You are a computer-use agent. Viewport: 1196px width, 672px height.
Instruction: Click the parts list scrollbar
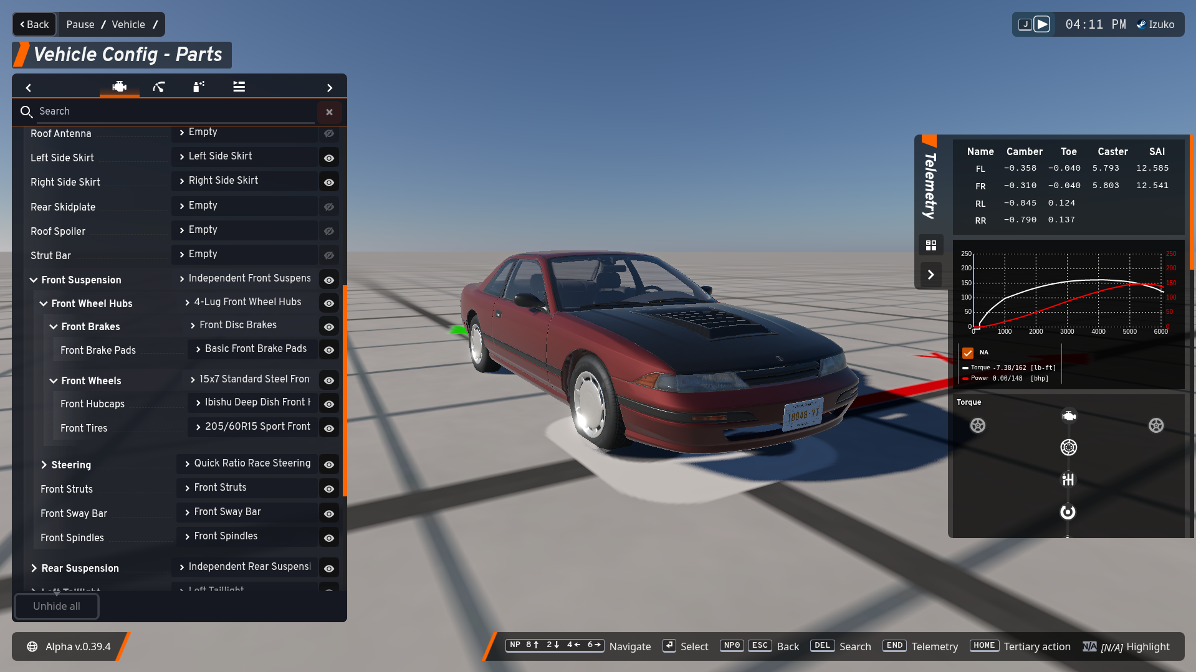click(345, 390)
